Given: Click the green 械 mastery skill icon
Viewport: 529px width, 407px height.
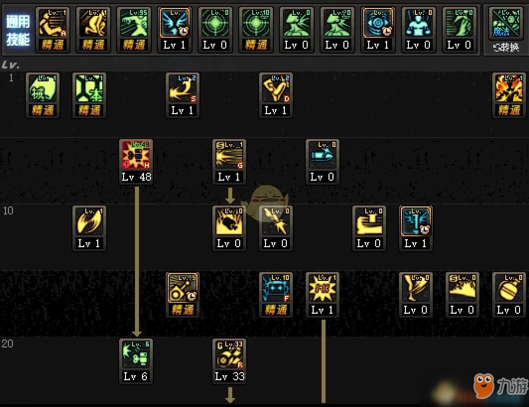Looking at the screenshot, I should [x=43, y=95].
